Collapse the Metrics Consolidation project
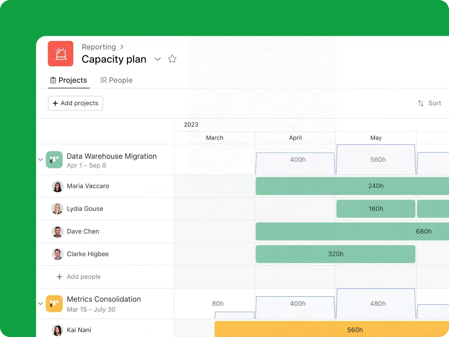The image size is (449, 337). (40, 304)
